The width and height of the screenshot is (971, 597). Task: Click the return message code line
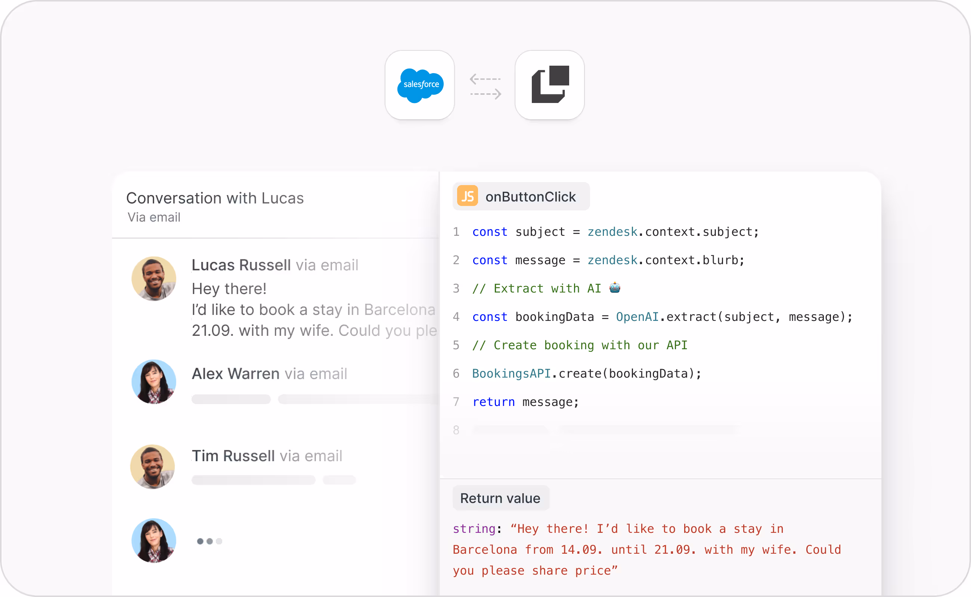pos(525,401)
